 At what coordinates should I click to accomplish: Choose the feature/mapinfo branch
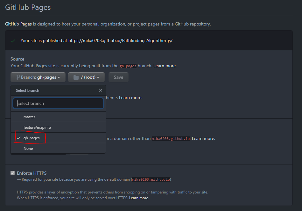[x=58, y=127]
